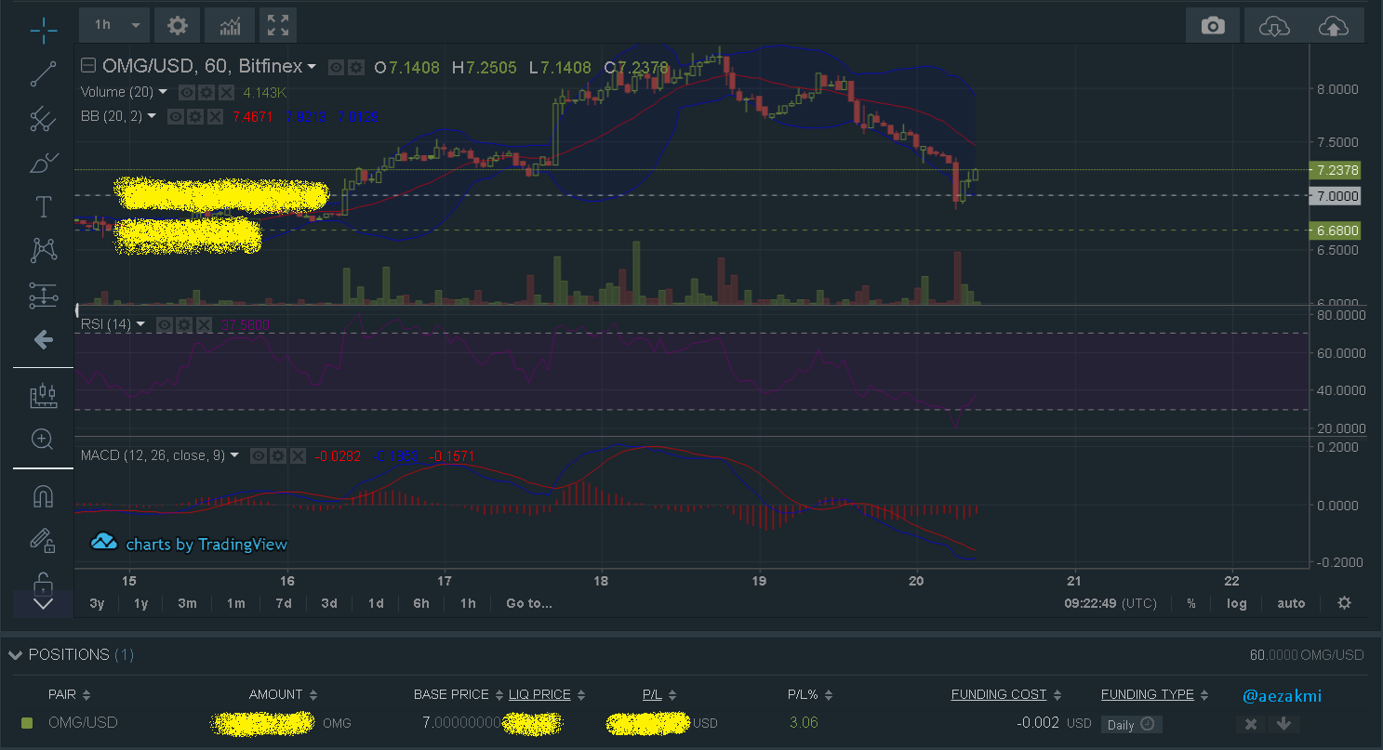Open chart settings gear beside auto
The image size is (1383, 750).
pos(1344,603)
